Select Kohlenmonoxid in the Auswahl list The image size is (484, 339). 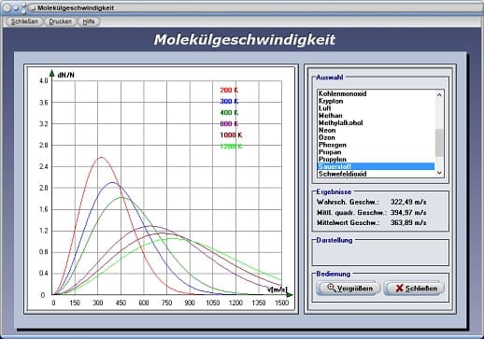click(376, 93)
